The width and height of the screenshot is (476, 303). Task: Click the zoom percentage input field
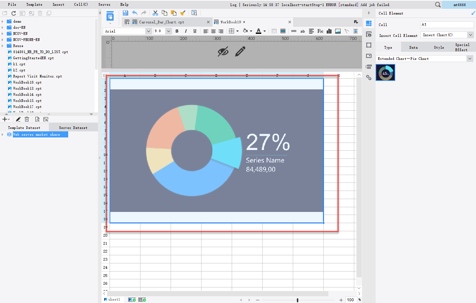(350, 299)
